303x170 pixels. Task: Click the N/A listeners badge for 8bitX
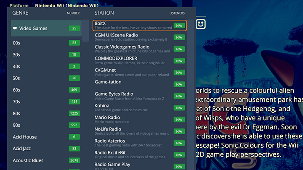click(179, 26)
